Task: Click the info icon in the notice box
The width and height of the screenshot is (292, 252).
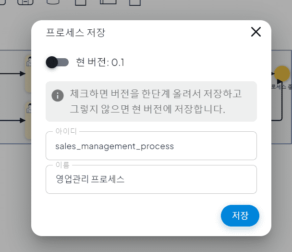Action: [58, 96]
